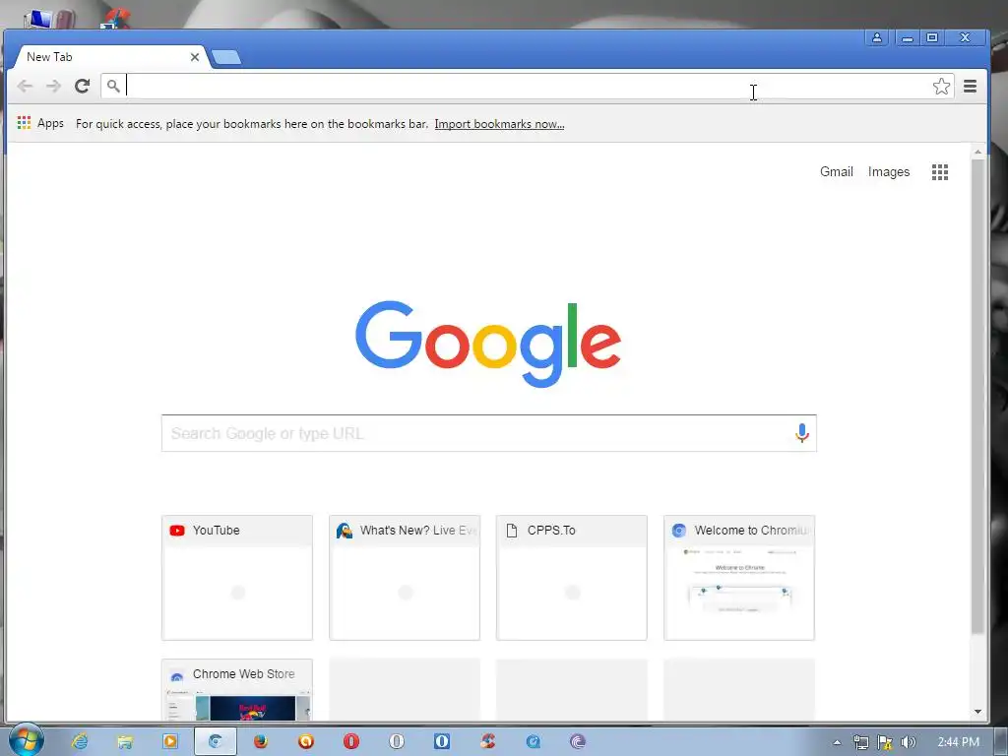Minimize the Chromium window
This screenshot has width=1008, height=756.
(x=907, y=38)
